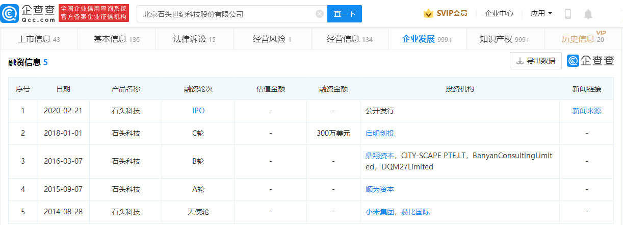Click the 融资轮次 column header
This screenshot has height=225, width=623.
point(198,89)
